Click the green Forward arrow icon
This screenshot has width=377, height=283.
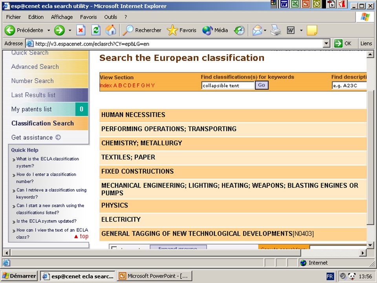click(59, 30)
